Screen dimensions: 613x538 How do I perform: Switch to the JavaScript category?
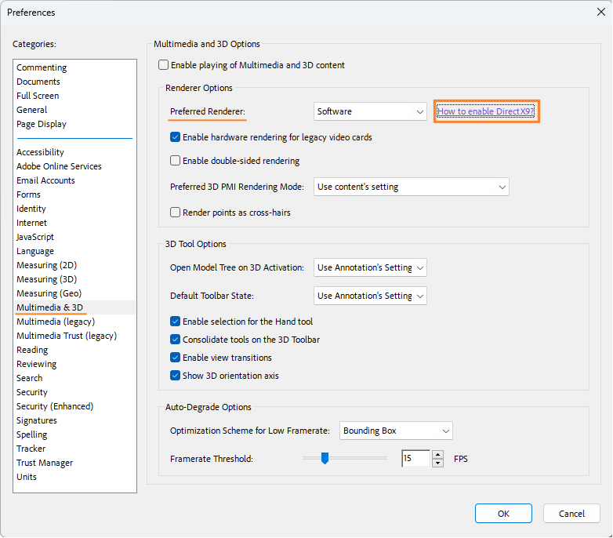coord(35,237)
